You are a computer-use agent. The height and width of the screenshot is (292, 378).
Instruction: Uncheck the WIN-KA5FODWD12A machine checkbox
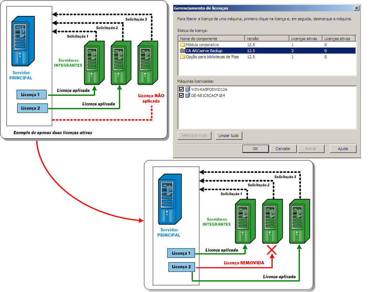coord(181,89)
